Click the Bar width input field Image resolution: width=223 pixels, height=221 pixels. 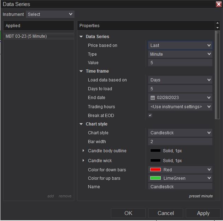[180, 142]
